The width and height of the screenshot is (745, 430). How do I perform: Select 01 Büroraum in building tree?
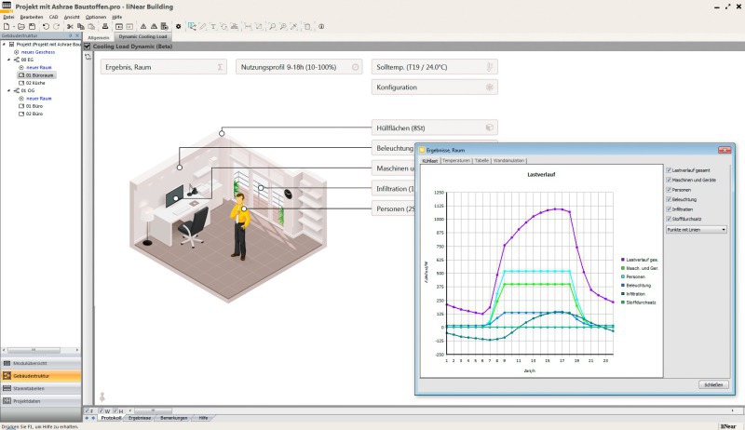point(36,75)
